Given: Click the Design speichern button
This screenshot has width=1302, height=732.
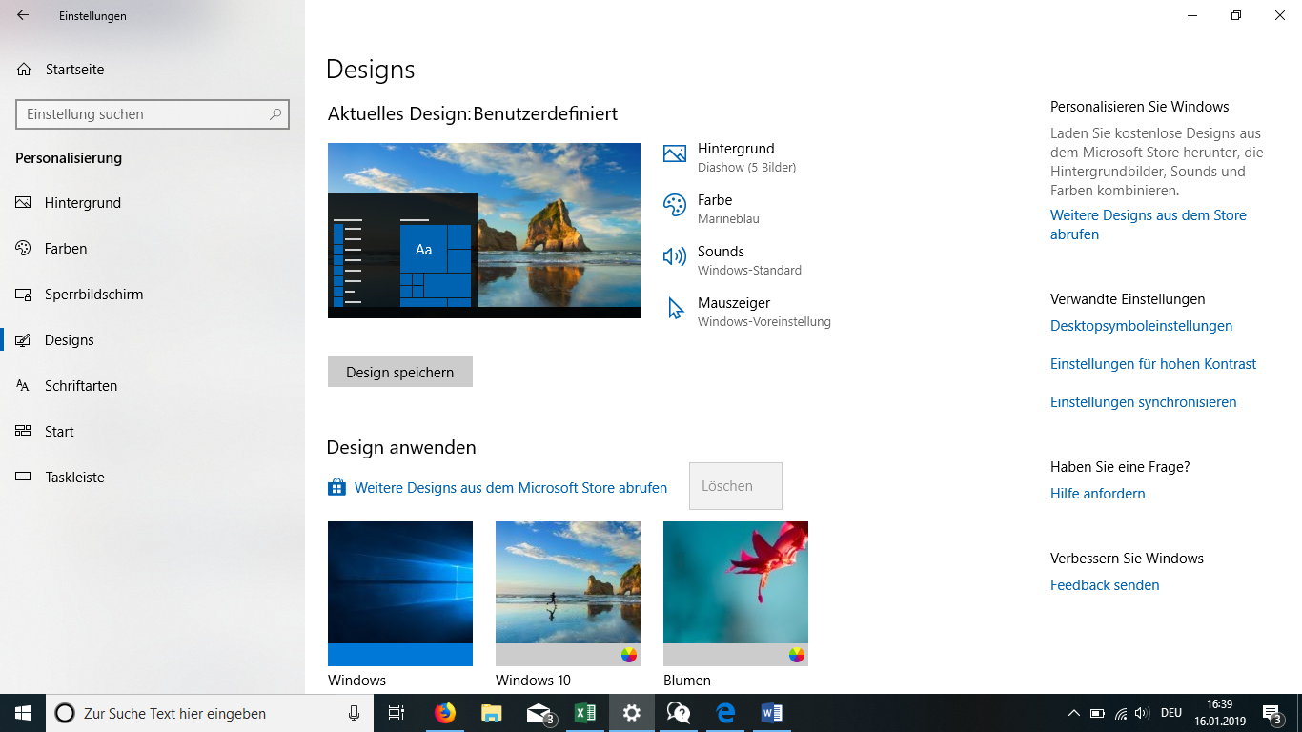Looking at the screenshot, I should [x=400, y=372].
